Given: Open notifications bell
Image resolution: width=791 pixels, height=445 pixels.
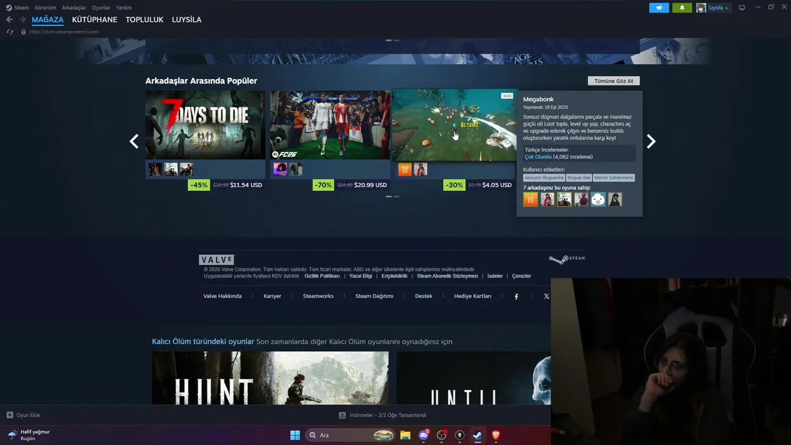Looking at the screenshot, I should point(682,7).
